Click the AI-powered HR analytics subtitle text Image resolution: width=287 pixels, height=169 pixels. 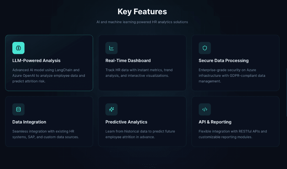pos(142,22)
